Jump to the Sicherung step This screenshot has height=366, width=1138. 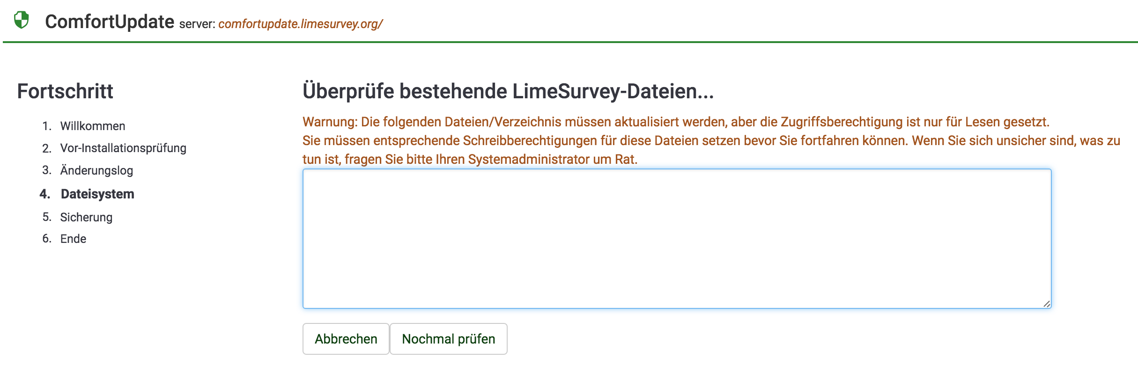[86, 217]
